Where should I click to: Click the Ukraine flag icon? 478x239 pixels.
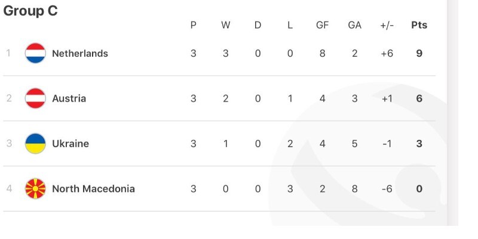tap(35, 143)
